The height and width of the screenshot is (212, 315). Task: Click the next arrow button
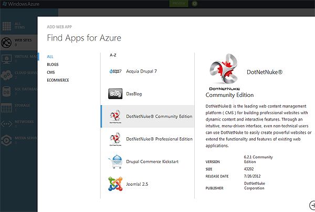pos(312,205)
